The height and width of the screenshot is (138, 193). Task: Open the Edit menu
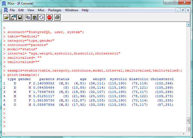point(21,10)
